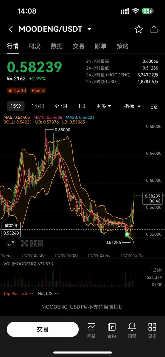Image resolution: width=165 pixels, height=357 pixels.
Task: Tap the 24 小时额 1,878.06万 row
Action: point(122,82)
